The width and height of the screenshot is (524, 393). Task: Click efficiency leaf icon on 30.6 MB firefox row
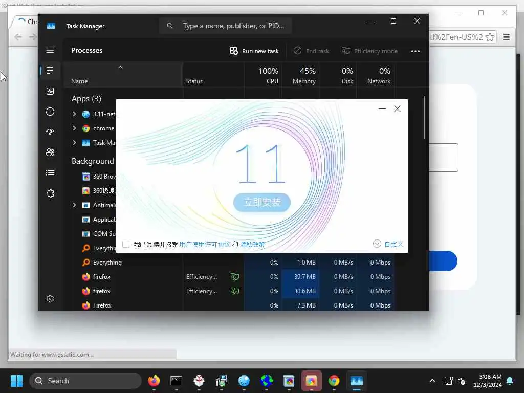point(234,291)
